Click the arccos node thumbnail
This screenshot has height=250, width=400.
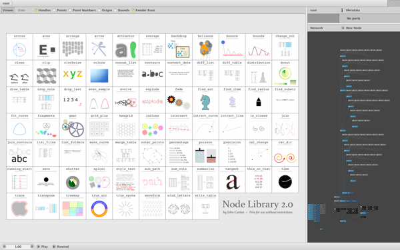pyautogui.click(x=19, y=47)
